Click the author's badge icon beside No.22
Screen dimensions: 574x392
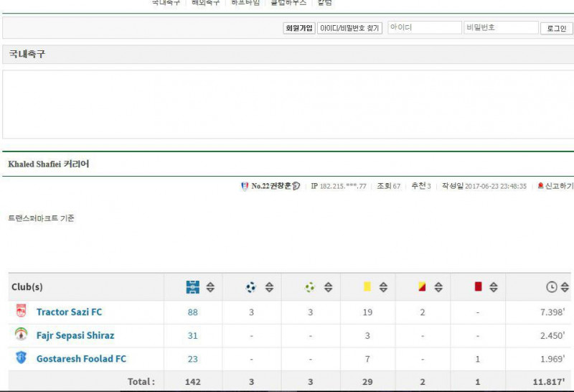[245, 186]
